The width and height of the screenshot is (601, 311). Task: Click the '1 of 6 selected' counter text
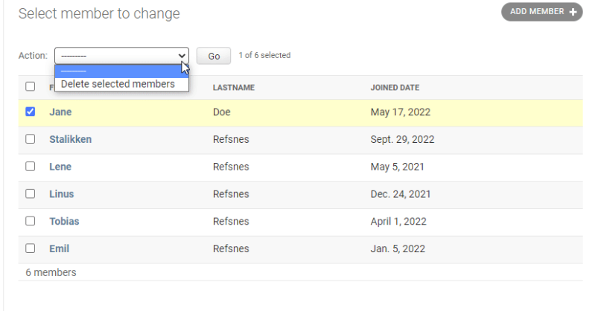(x=264, y=55)
